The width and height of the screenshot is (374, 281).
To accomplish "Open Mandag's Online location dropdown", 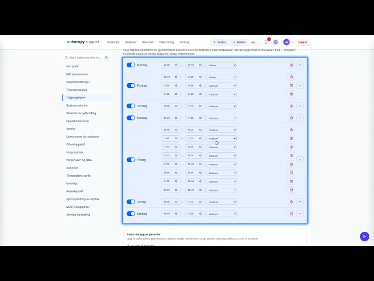I will pos(221,65).
